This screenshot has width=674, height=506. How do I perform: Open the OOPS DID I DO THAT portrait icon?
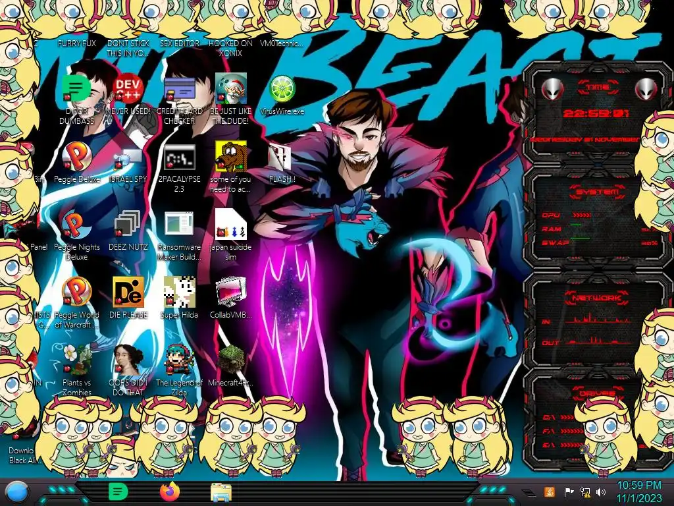(128, 360)
